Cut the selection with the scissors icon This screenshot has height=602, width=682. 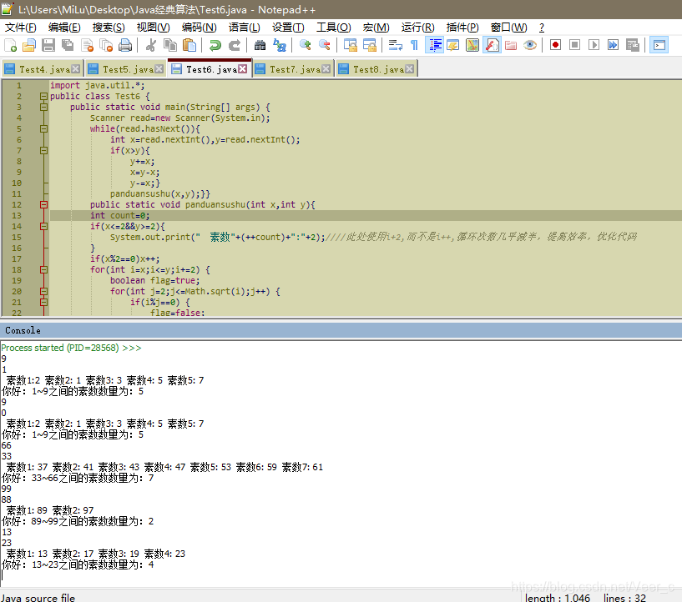[151, 45]
